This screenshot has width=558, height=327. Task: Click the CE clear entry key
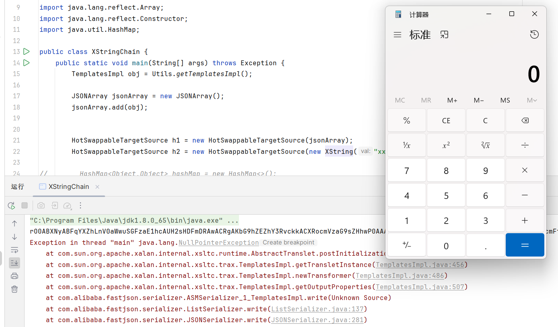pyautogui.click(x=446, y=121)
